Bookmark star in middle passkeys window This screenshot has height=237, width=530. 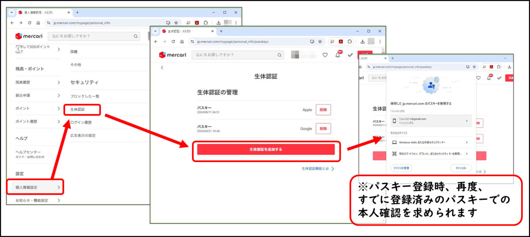click(320, 41)
